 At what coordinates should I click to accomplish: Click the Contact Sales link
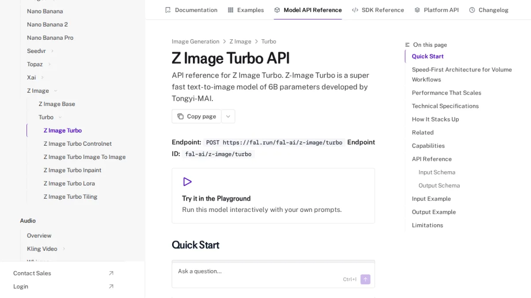click(x=32, y=273)
